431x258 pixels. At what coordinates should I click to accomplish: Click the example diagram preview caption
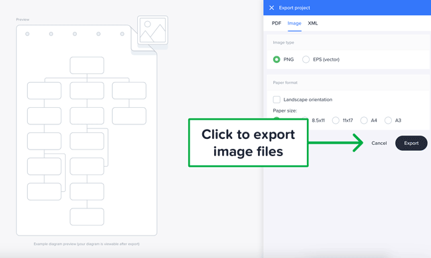click(87, 244)
